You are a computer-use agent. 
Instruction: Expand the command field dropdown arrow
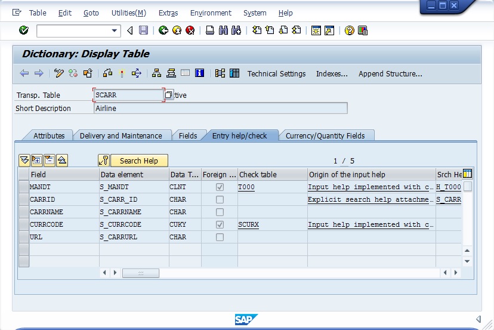pyautogui.click(x=115, y=30)
